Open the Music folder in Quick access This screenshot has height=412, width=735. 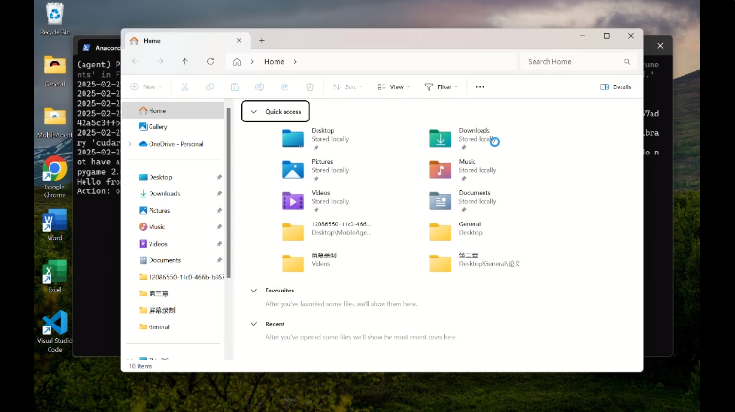pyautogui.click(x=463, y=170)
